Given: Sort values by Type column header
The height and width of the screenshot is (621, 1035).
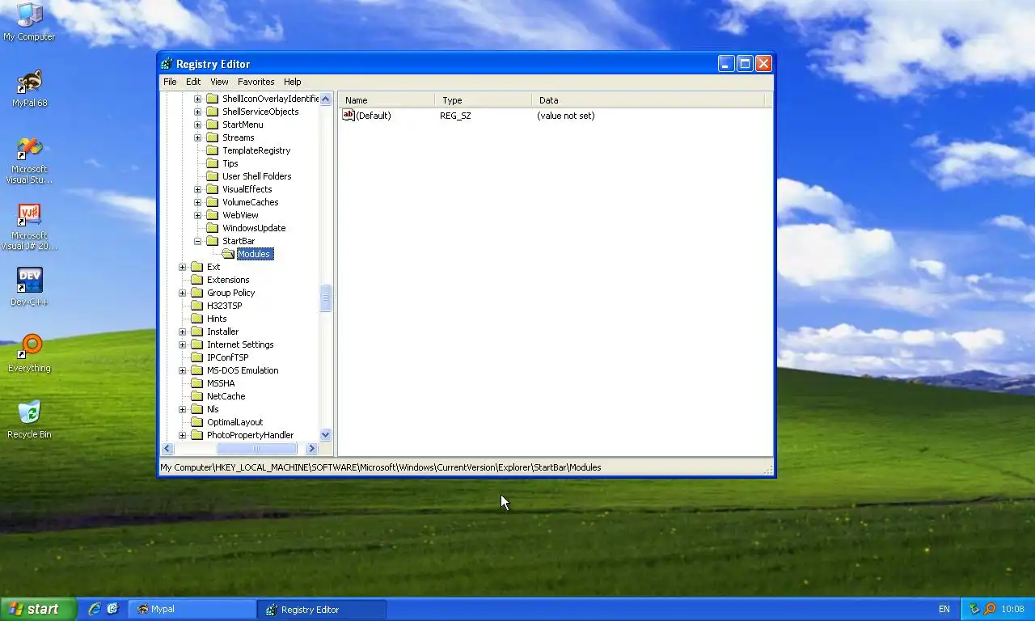Looking at the screenshot, I should coord(484,100).
